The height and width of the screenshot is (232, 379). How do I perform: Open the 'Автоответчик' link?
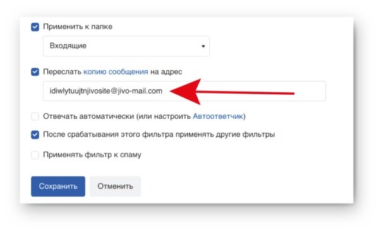coord(218,116)
